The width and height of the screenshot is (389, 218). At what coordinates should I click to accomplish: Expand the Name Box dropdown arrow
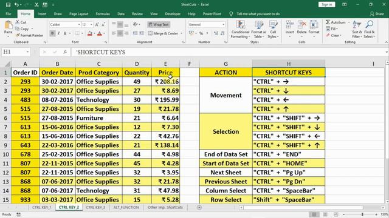point(27,52)
